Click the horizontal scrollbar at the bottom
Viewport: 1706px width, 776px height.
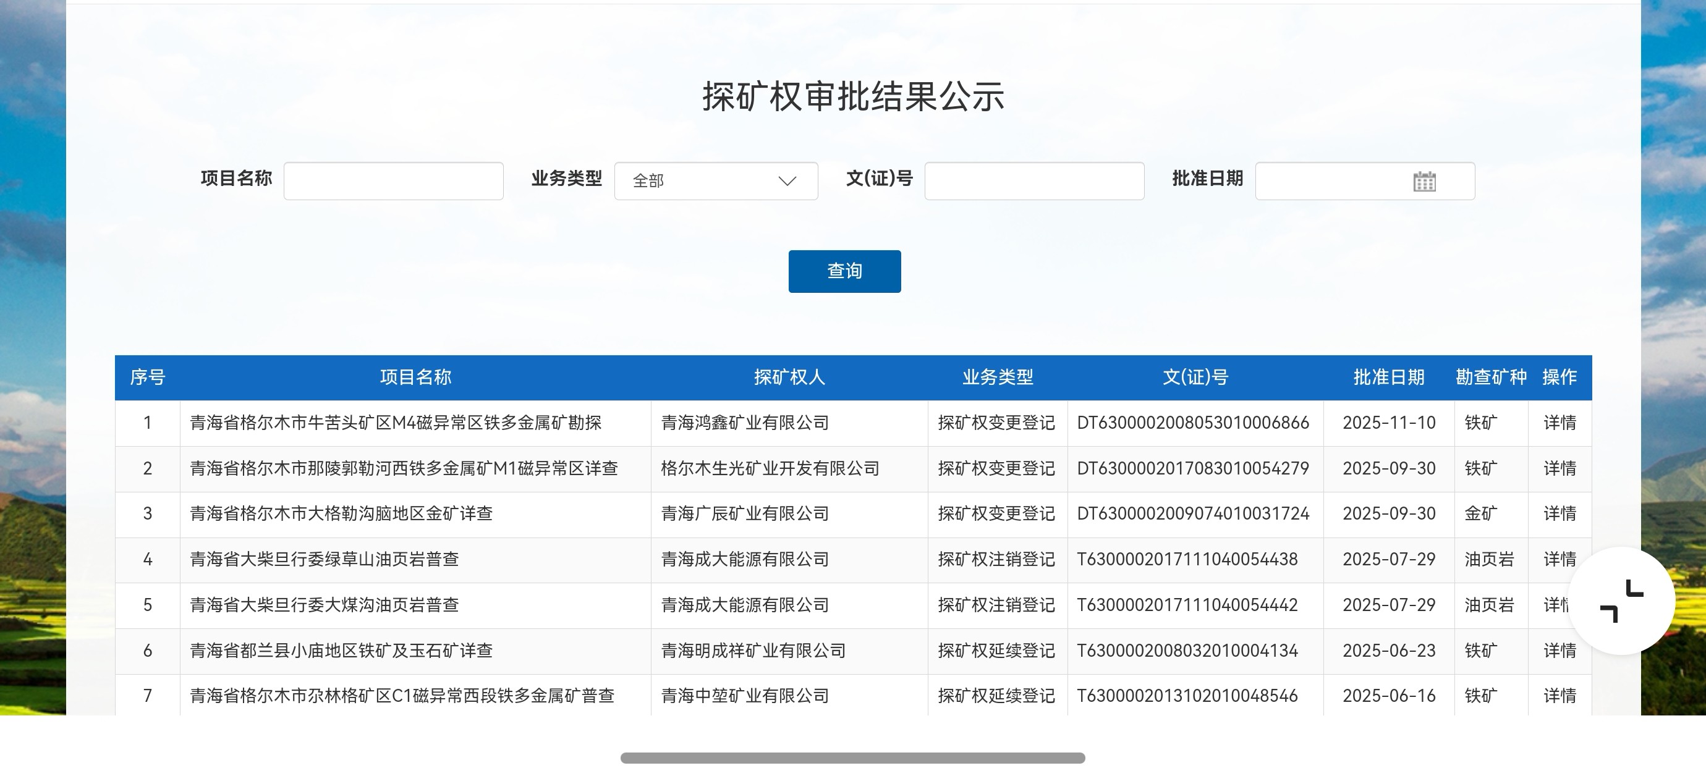852,758
